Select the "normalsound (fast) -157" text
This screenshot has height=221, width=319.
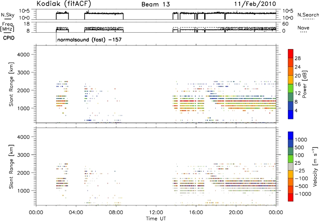coord(89,39)
